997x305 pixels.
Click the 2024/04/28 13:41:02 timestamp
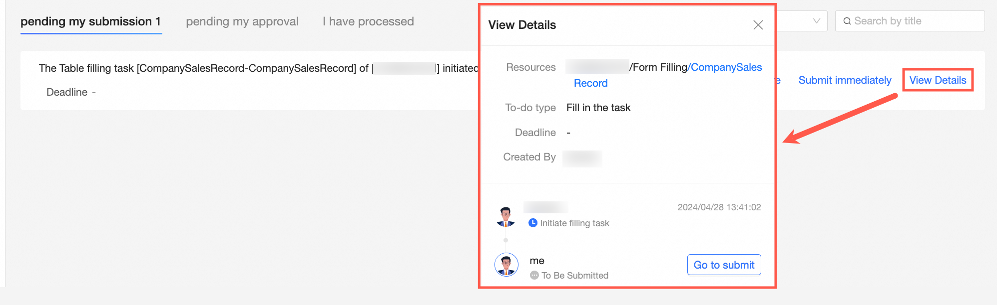pos(719,207)
